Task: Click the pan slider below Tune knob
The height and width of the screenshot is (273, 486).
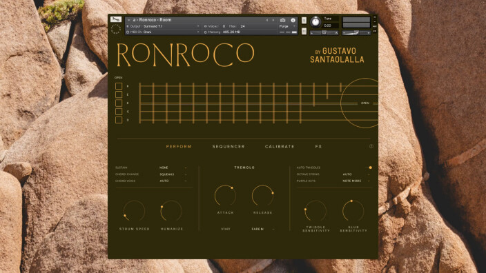Action: click(x=324, y=32)
